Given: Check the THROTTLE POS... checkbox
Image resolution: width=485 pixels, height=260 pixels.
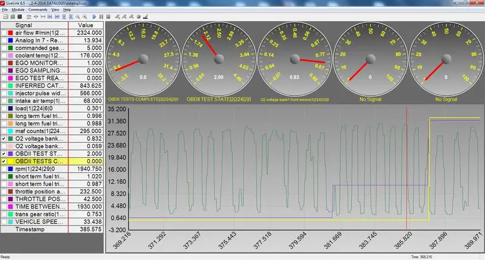Looking at the screenshot, I should coord(4,200).
